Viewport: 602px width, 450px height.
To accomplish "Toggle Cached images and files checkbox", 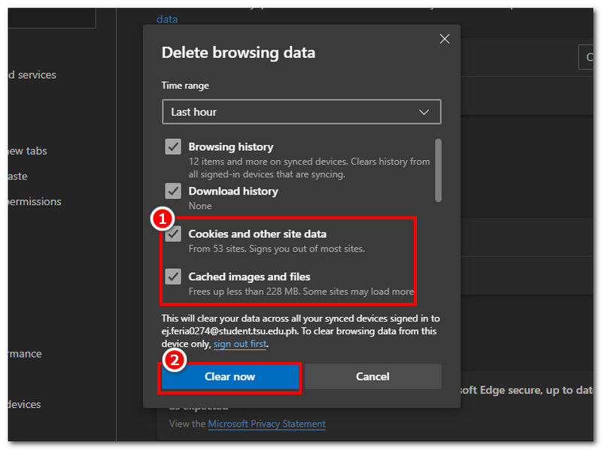I will click(x=173, y=276).
